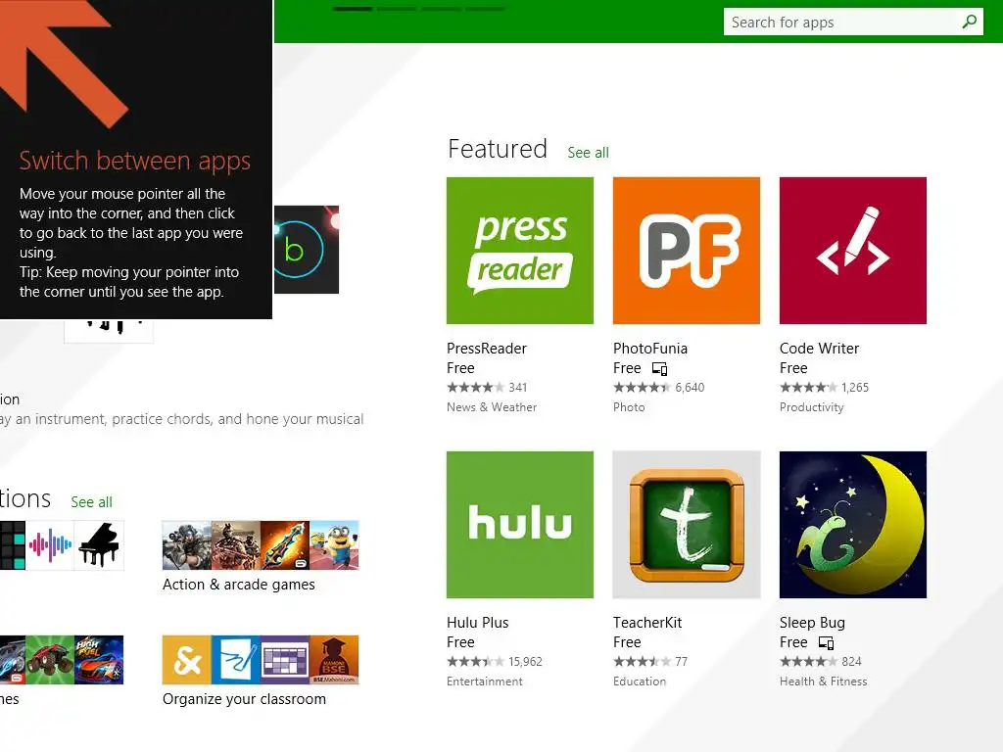The image size is (1003, 752).
Task: Click the sword game thumbnail
Action: tap(285, 545)
